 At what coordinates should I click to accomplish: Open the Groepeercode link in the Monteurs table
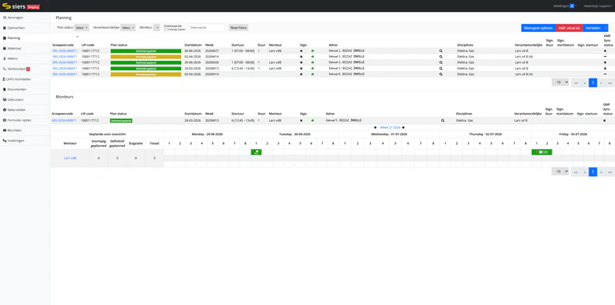click(x=64, y=121)
